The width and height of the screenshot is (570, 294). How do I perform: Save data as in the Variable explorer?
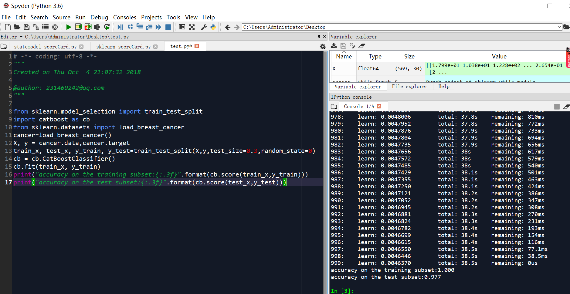[352, 46]
